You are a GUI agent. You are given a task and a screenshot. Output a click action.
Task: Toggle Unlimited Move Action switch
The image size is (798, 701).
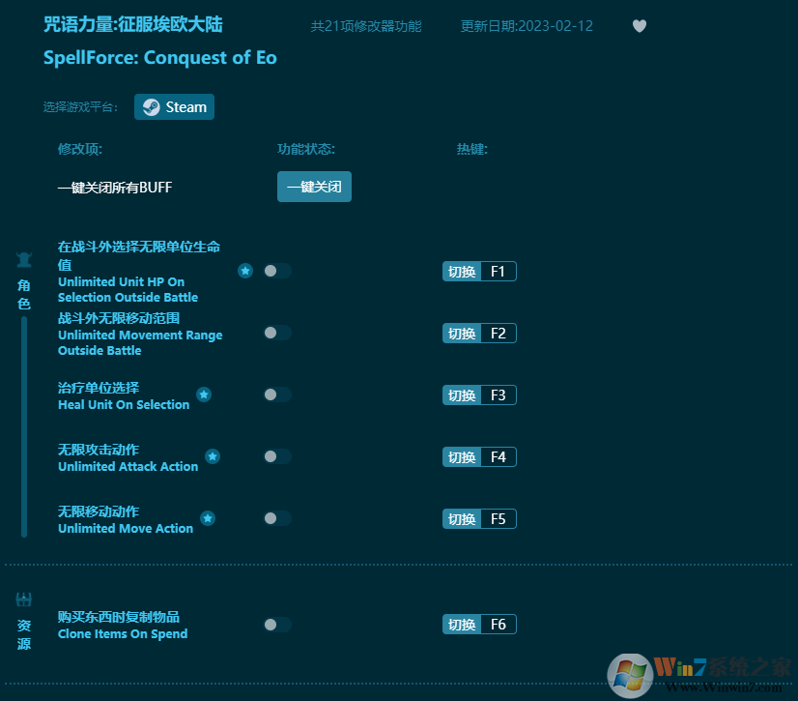point(277,518)
